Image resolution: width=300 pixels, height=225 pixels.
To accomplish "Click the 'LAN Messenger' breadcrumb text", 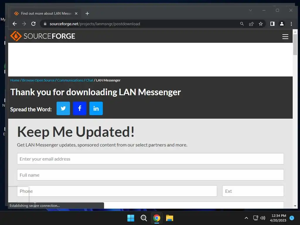I will point(108,80).
